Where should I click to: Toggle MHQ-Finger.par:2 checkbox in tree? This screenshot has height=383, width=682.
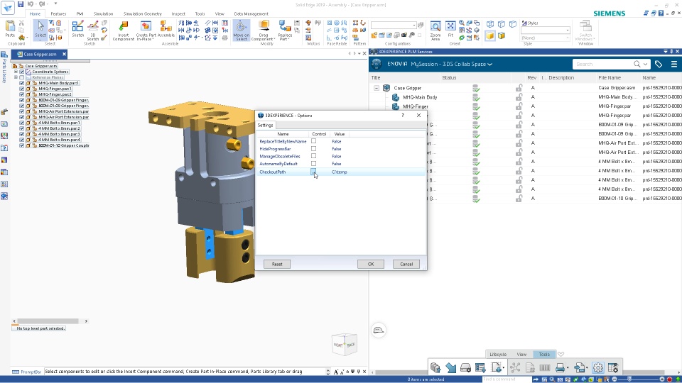(x=22, y=94)
